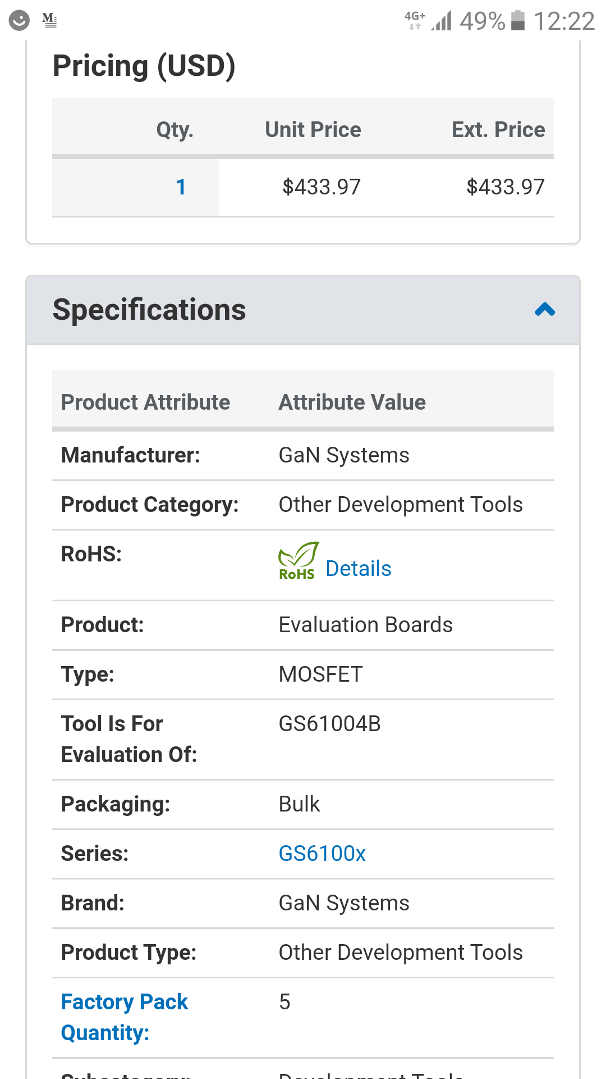Select the Type: label
The height and width of the screenshot is (1079, 606).
[88, 674]
